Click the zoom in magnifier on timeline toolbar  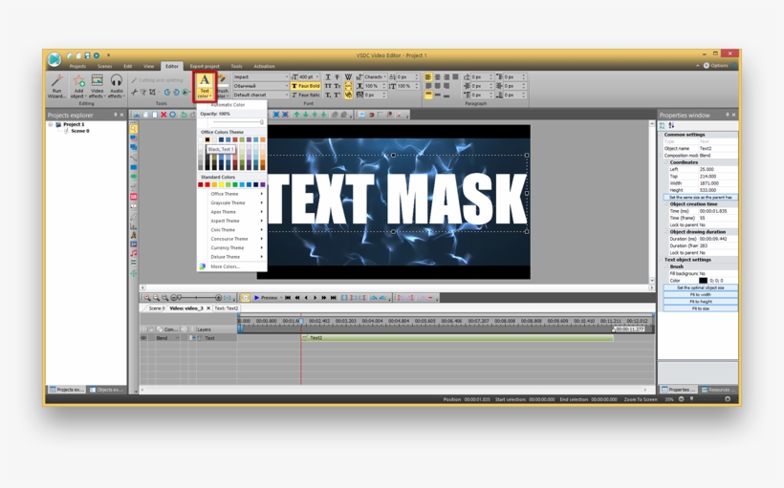pyautogui.click(x=147, y=298)
